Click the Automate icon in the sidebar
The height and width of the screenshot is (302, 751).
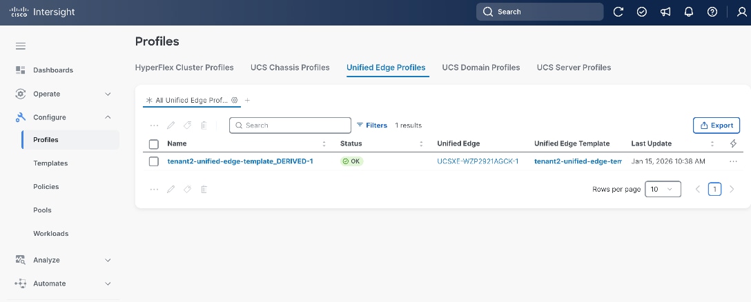pos(21,283)
